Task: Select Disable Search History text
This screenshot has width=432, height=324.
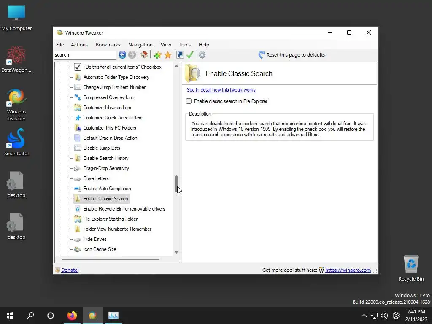Action: tap(106, 158)
